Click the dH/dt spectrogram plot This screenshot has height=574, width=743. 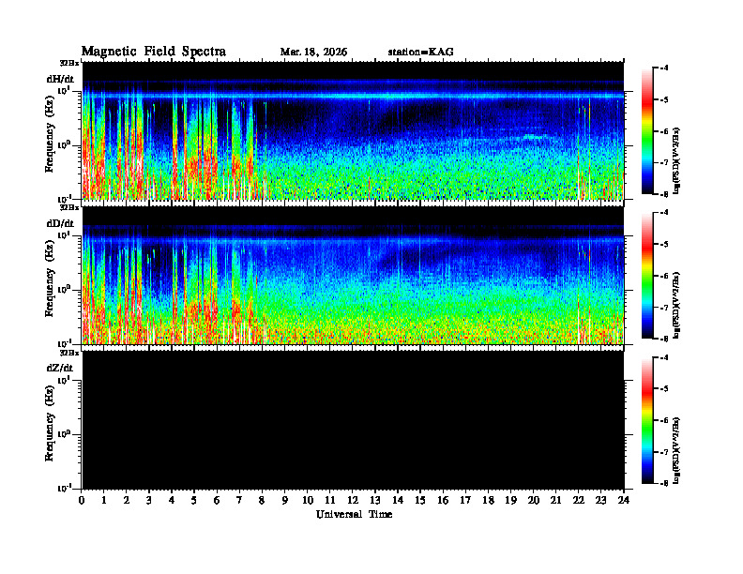tap(353, 130)
